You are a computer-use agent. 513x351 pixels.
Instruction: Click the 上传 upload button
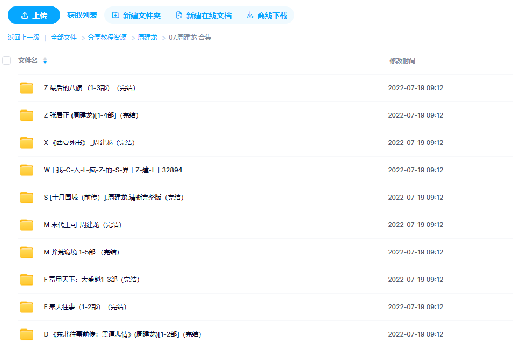point(33,16)
